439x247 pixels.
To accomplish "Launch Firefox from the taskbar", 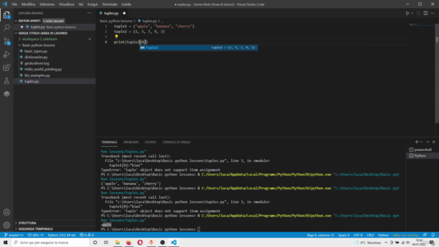I will (129, 242).
